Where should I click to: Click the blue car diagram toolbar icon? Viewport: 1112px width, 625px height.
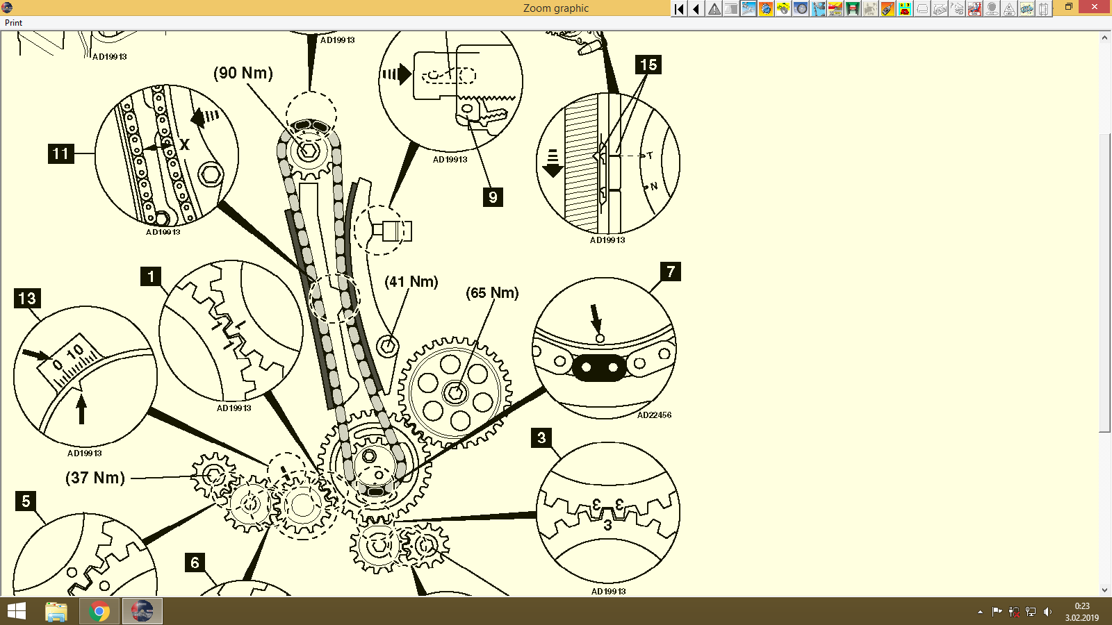tap(1025, 9)
